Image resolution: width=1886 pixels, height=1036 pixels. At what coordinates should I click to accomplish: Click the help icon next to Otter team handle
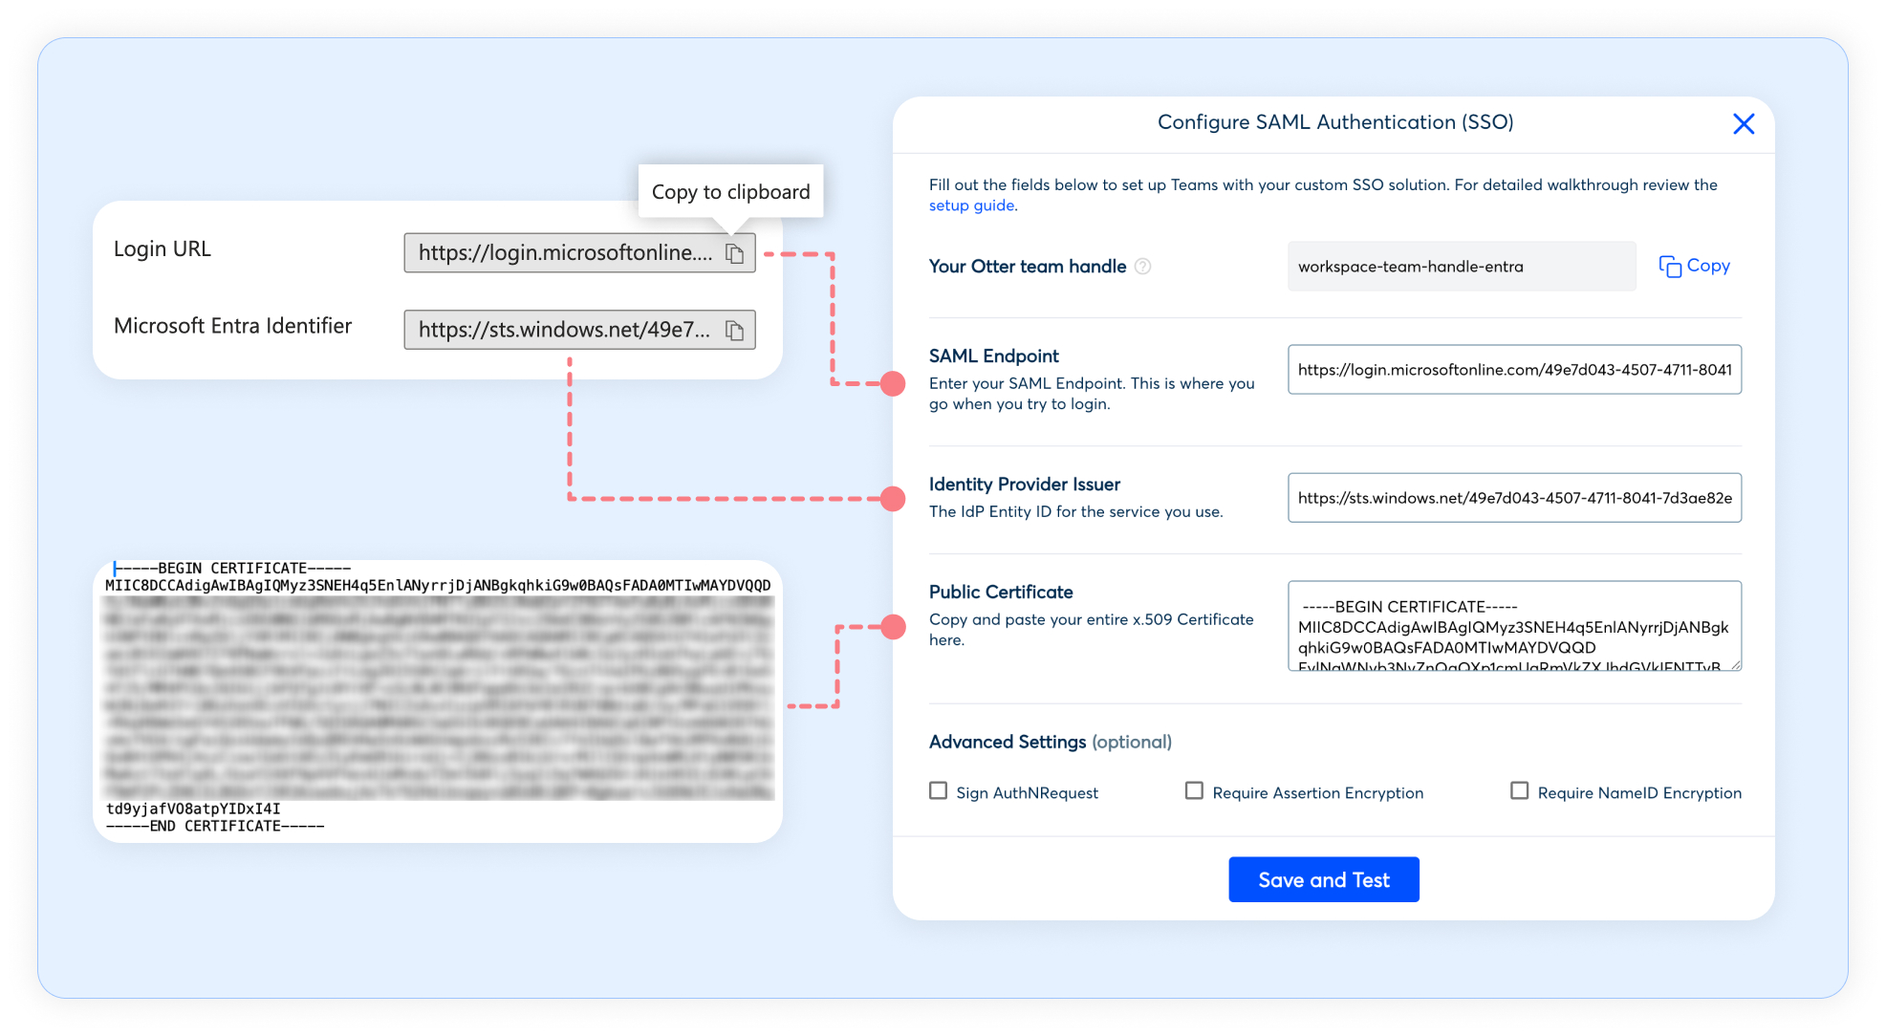click(1142, 267)
